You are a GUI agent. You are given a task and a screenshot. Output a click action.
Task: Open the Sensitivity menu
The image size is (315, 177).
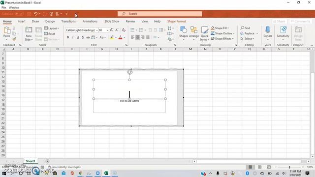283,33
